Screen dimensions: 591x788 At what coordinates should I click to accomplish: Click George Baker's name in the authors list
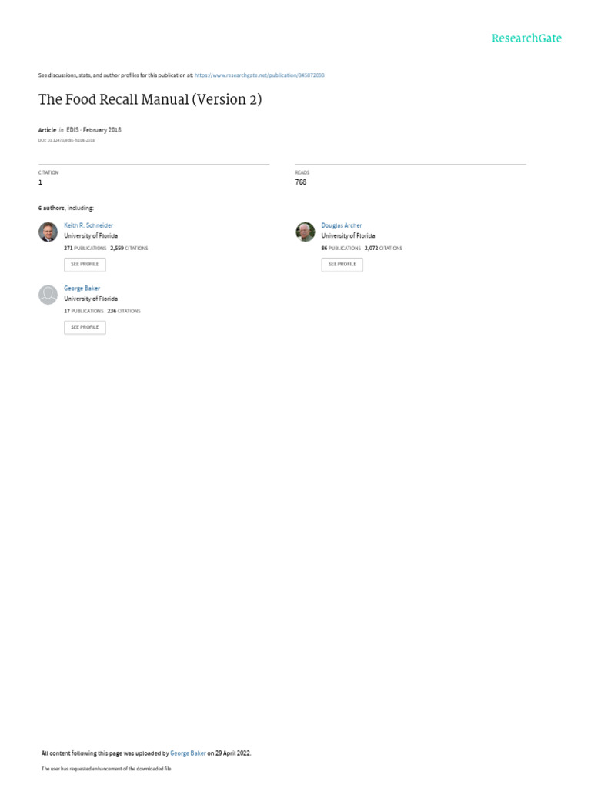82,288
